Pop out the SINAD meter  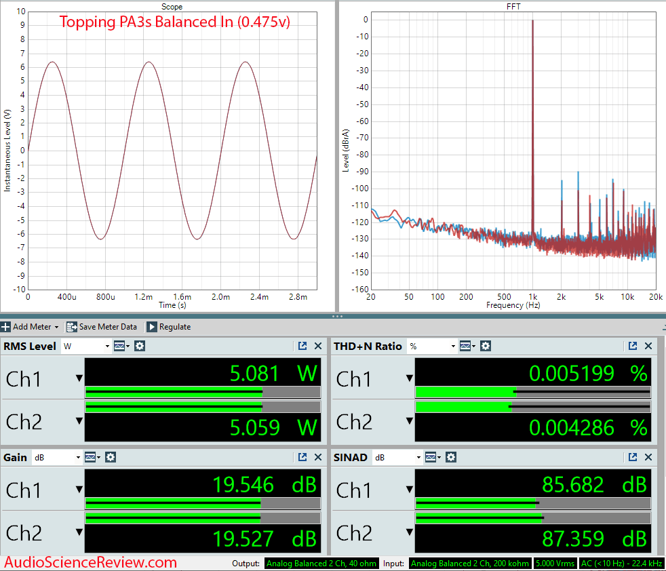coord(633,457)
